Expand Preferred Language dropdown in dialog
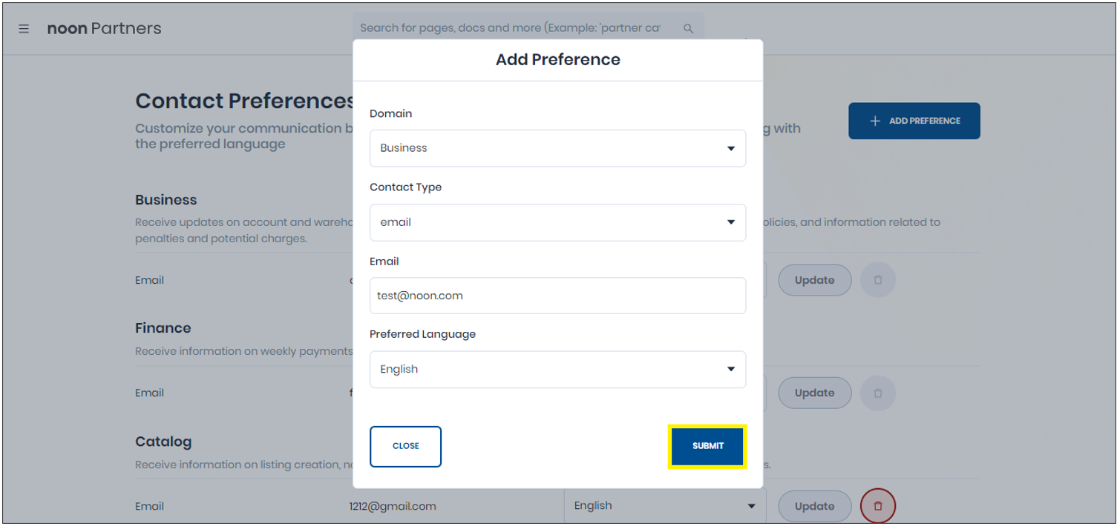The width and height of the screenshot is (1117, 526). click(x=557, y=369)
